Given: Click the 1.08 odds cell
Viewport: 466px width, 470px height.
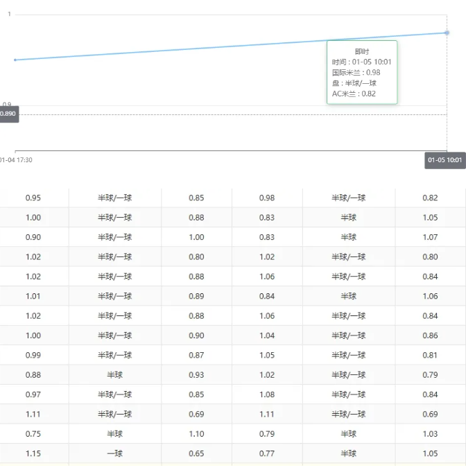Looking at the screenshot, I should (267, 394).
